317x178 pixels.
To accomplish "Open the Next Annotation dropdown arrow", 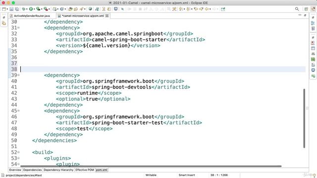I will tap(184, 9).
